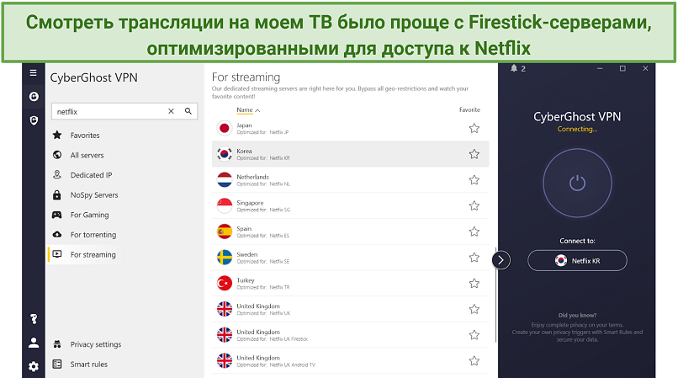Toggle favorite star for Korea server
This screenshot has height=378, width=678.
coord(474,154)
